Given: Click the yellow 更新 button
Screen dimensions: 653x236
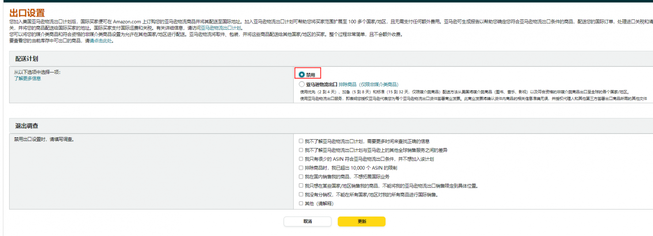Looking at the screenshot, I should pos(361,221).
